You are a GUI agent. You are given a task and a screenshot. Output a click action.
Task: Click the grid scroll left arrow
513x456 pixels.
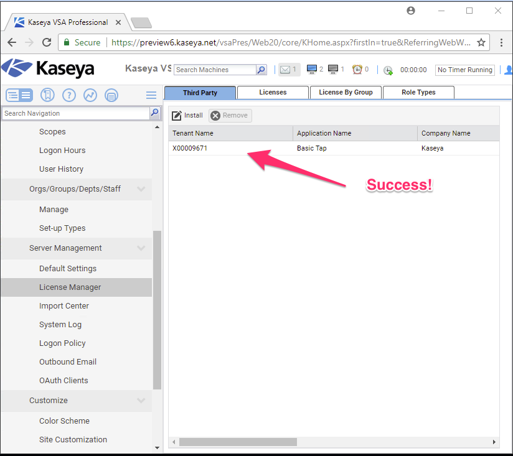click(x=174, y=442)
